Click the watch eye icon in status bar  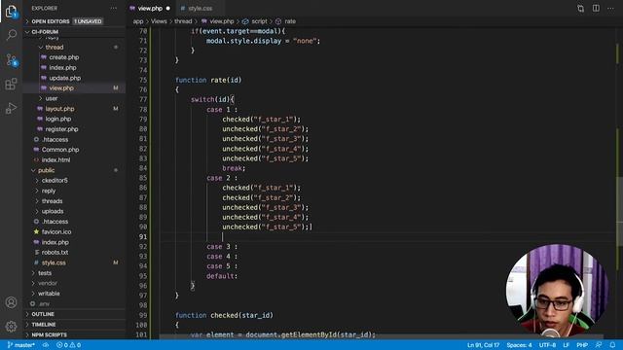pos(46,345)
